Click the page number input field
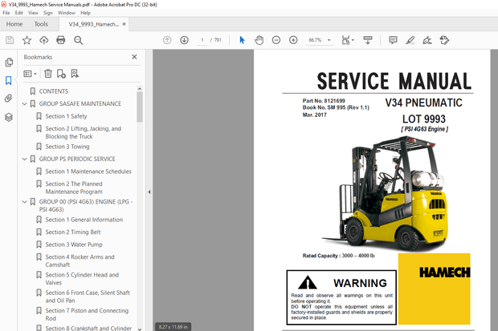Image resolution: width=498 pixels, height=331 pixels. tap(202, 40)
